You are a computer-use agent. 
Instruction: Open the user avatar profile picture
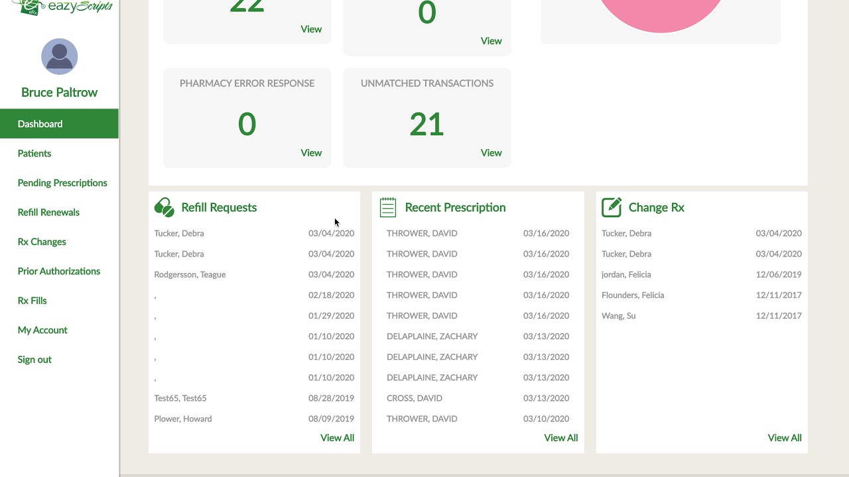tap(60, 56)
